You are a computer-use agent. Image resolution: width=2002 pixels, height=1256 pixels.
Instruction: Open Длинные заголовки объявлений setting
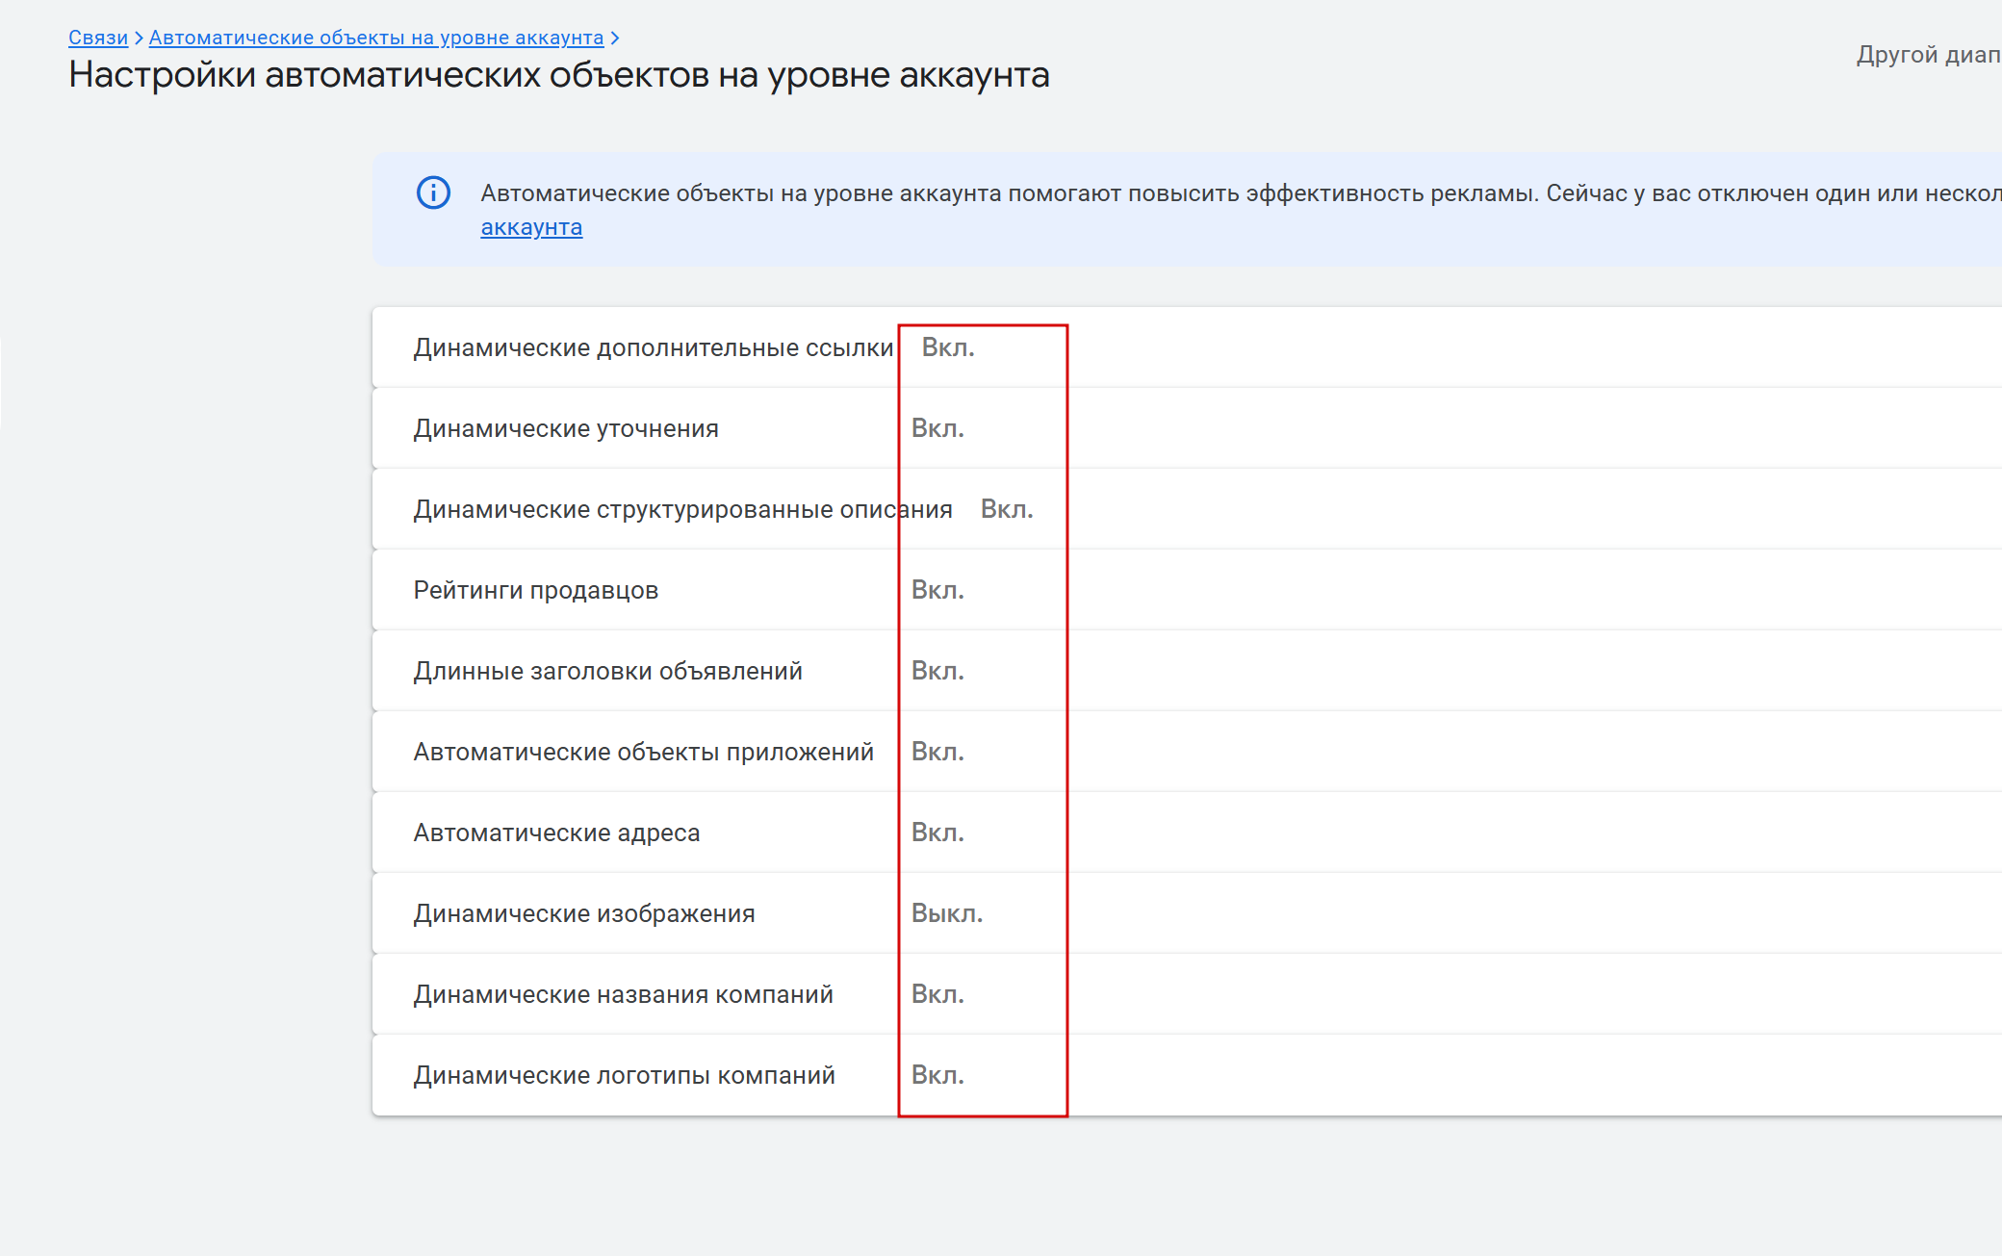pos(607,671)
